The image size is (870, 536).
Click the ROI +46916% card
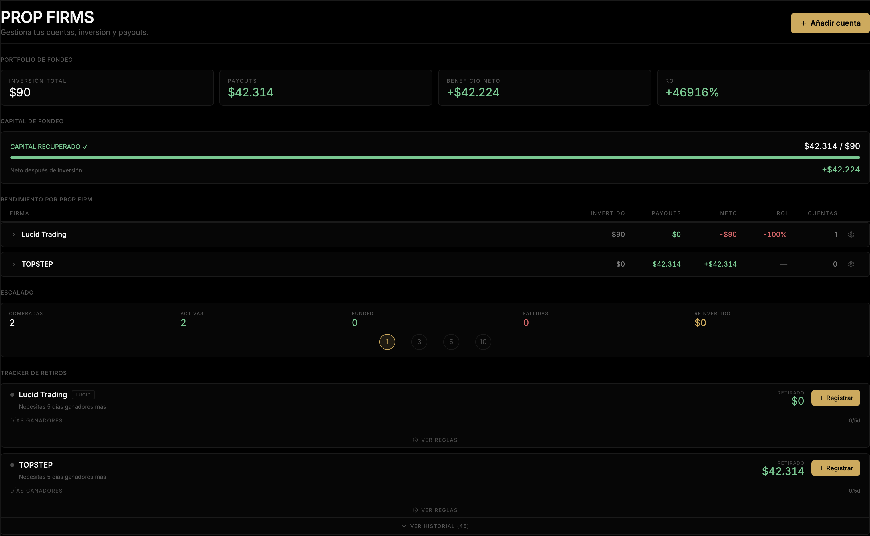click(763, 88)
